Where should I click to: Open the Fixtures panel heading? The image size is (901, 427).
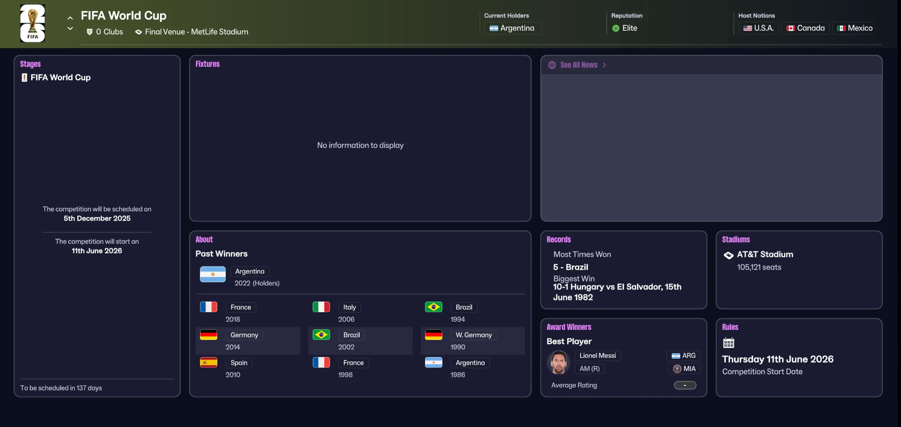[207, 64]
